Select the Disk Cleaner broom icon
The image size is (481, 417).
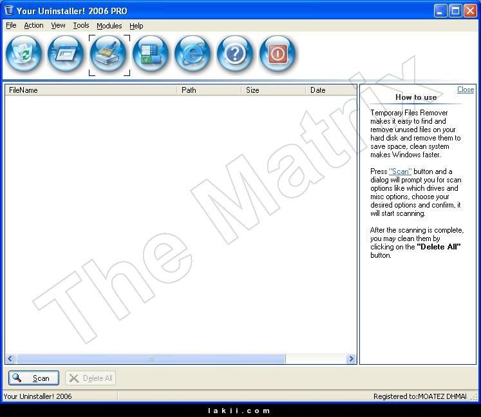109,54
